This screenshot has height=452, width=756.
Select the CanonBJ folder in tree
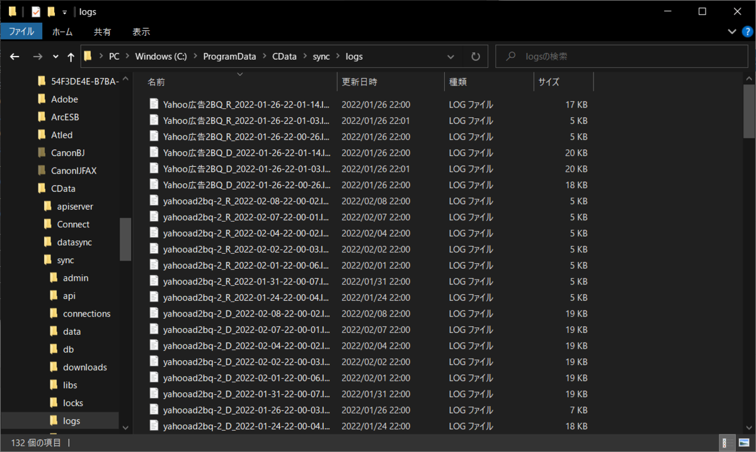click(67, 152)
